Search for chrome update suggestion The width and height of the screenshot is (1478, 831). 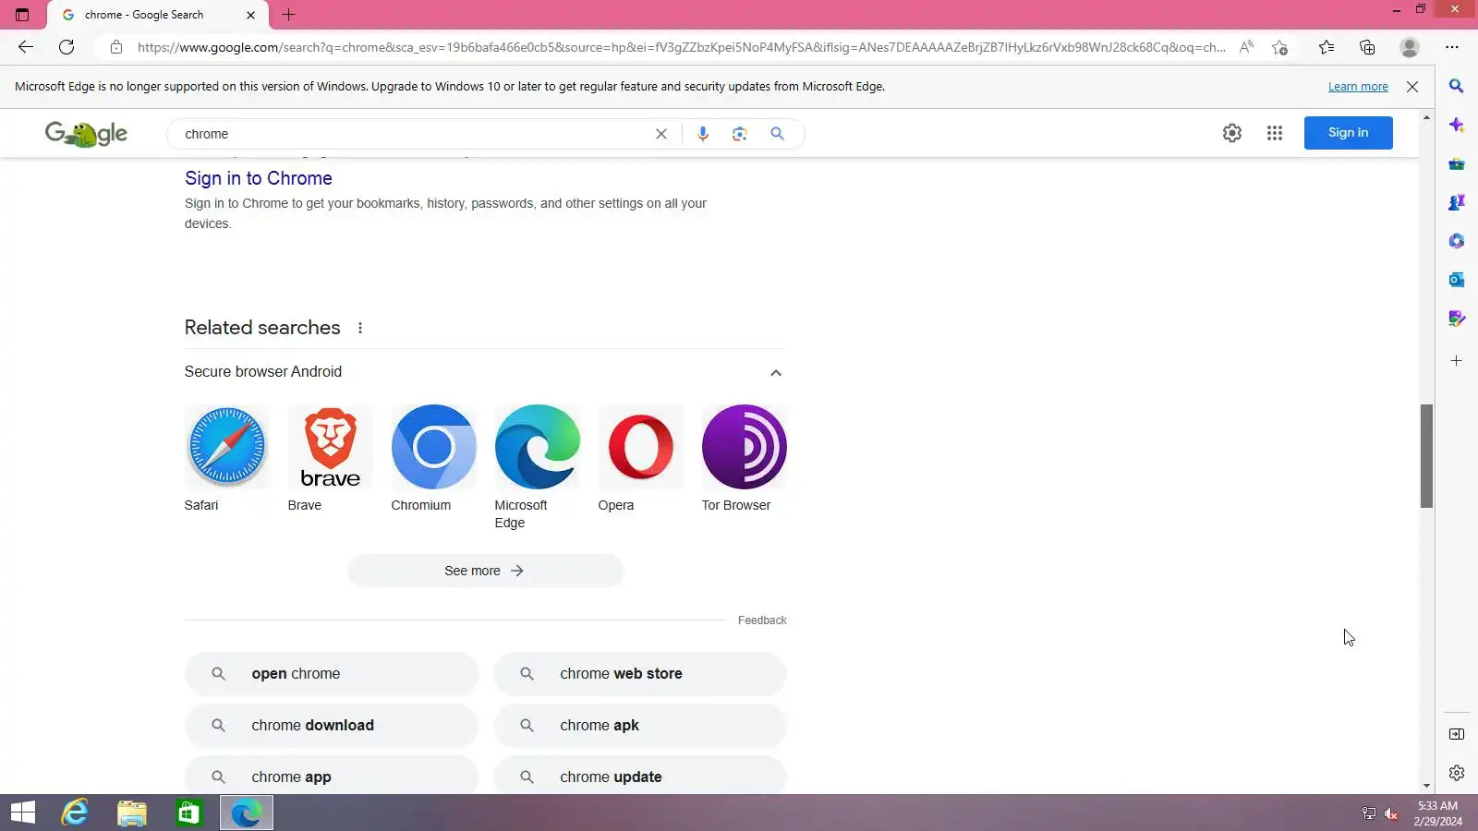click(x=640, y=777)
